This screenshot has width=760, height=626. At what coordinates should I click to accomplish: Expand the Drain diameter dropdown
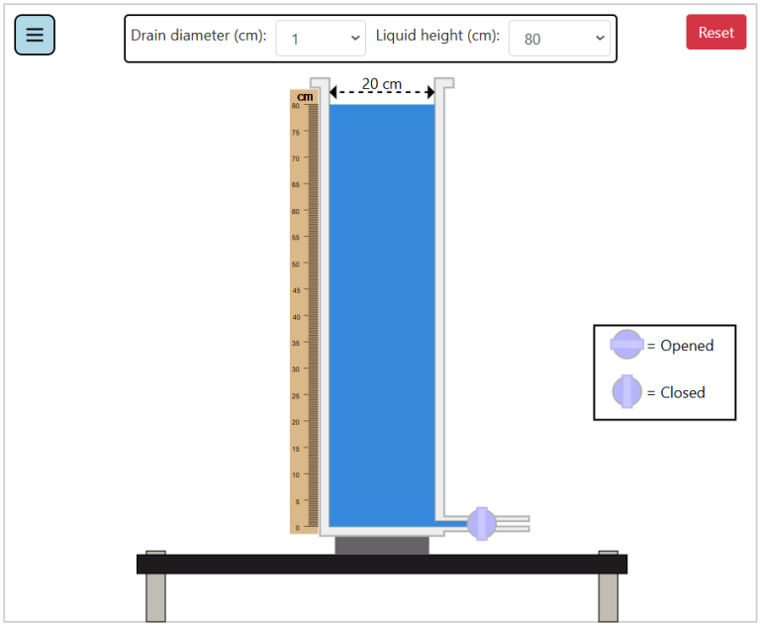[321, 39]
